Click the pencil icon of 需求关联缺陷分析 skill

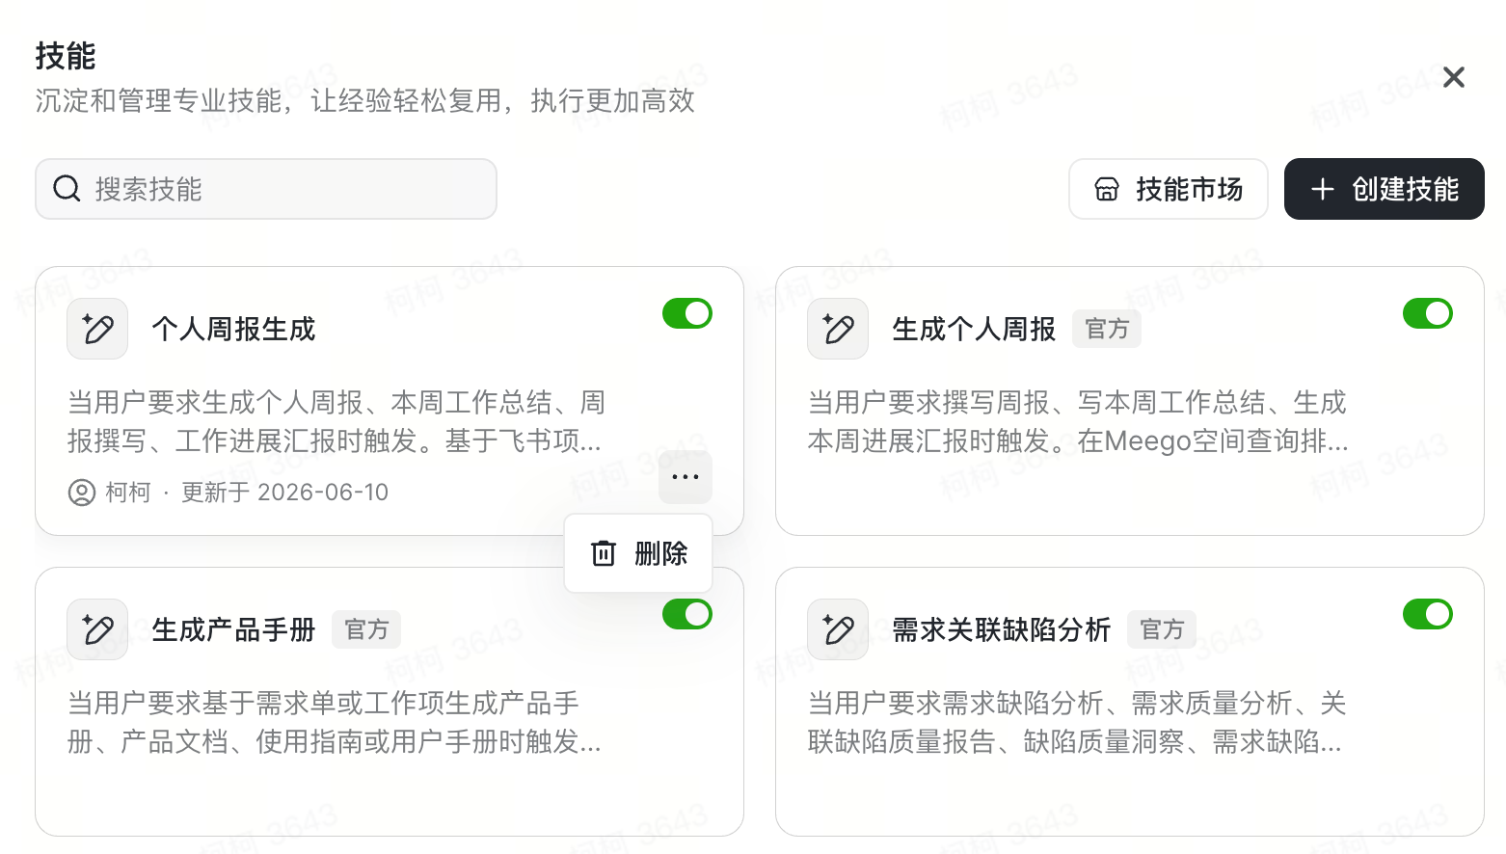click(x=838, y=629)
